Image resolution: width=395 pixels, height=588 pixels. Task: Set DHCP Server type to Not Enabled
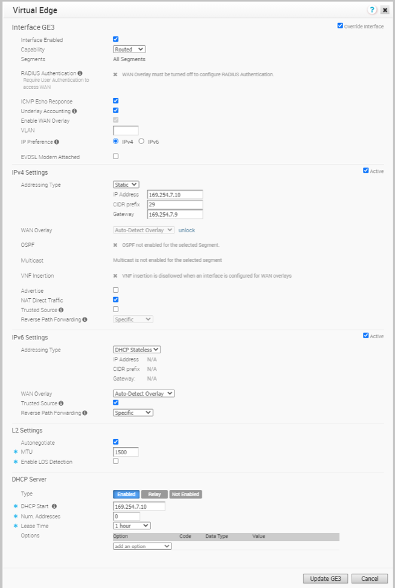click(185, 494)
